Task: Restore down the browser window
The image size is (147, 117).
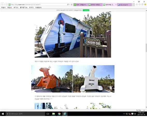Action: [x=139, y=2]
